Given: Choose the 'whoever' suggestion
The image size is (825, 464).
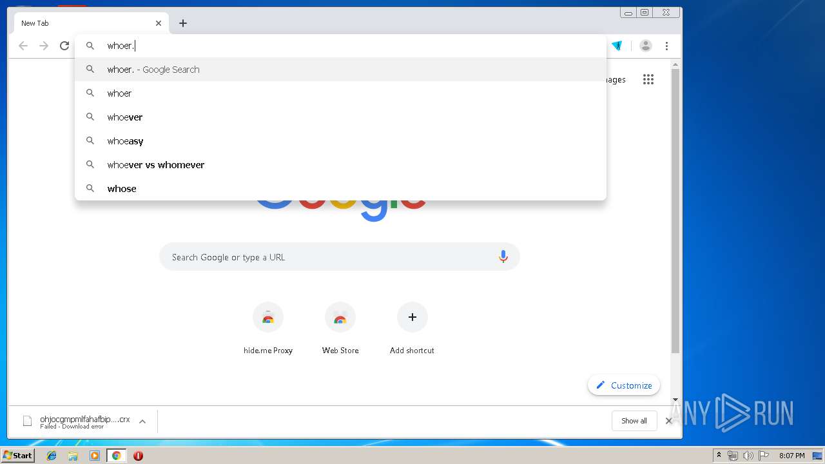Looking at the screenshot, I should pyautogui.click(x=340, y=117).
